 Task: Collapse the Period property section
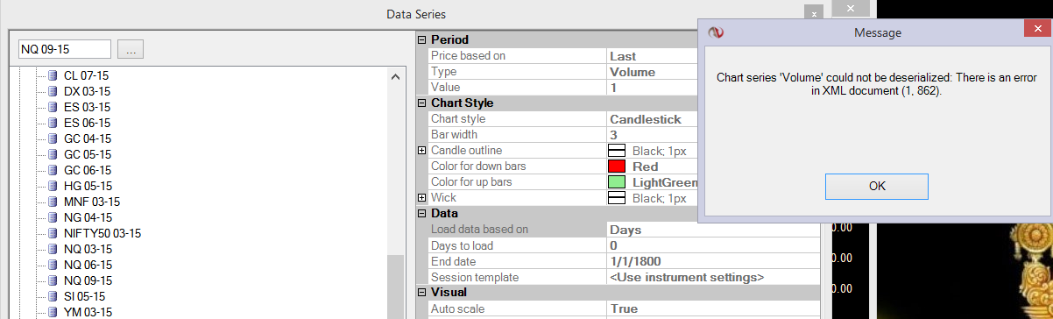pyautogui.click(x=422, y=39)
